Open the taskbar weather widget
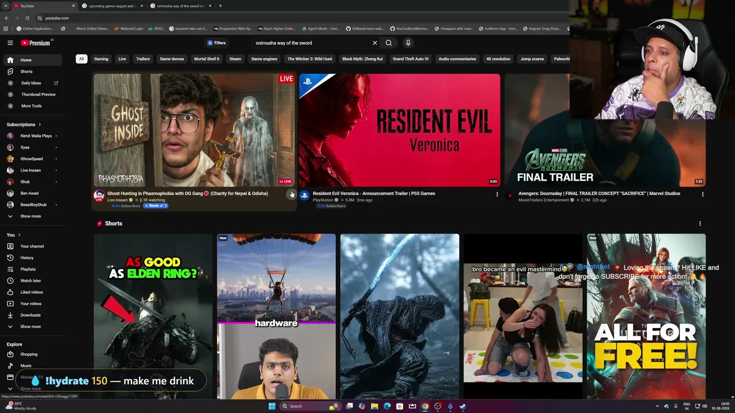The height and width of the screenshot is (413, 735). 21,406
